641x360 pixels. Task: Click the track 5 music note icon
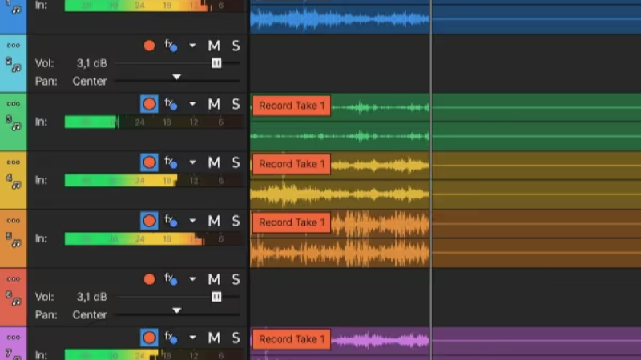(16, 243)
